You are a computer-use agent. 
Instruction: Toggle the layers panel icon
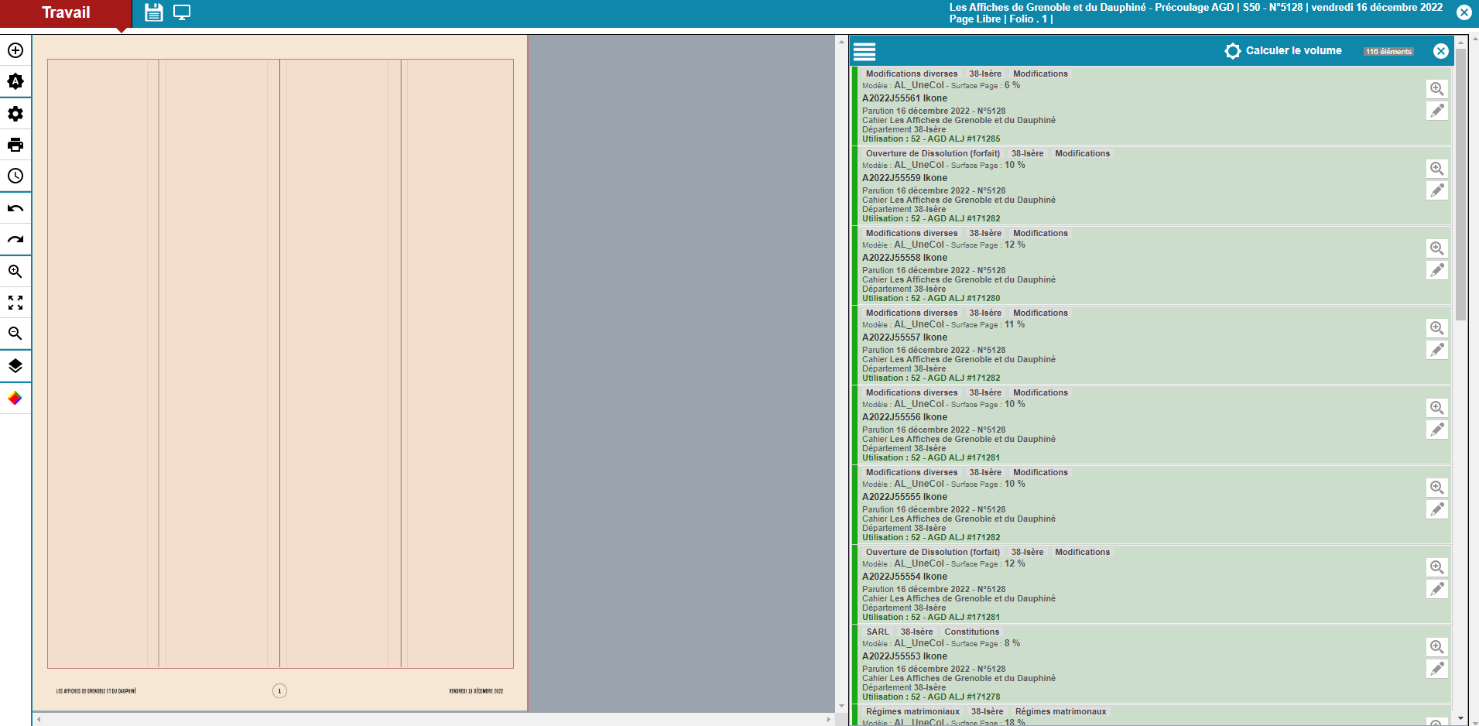15,366
